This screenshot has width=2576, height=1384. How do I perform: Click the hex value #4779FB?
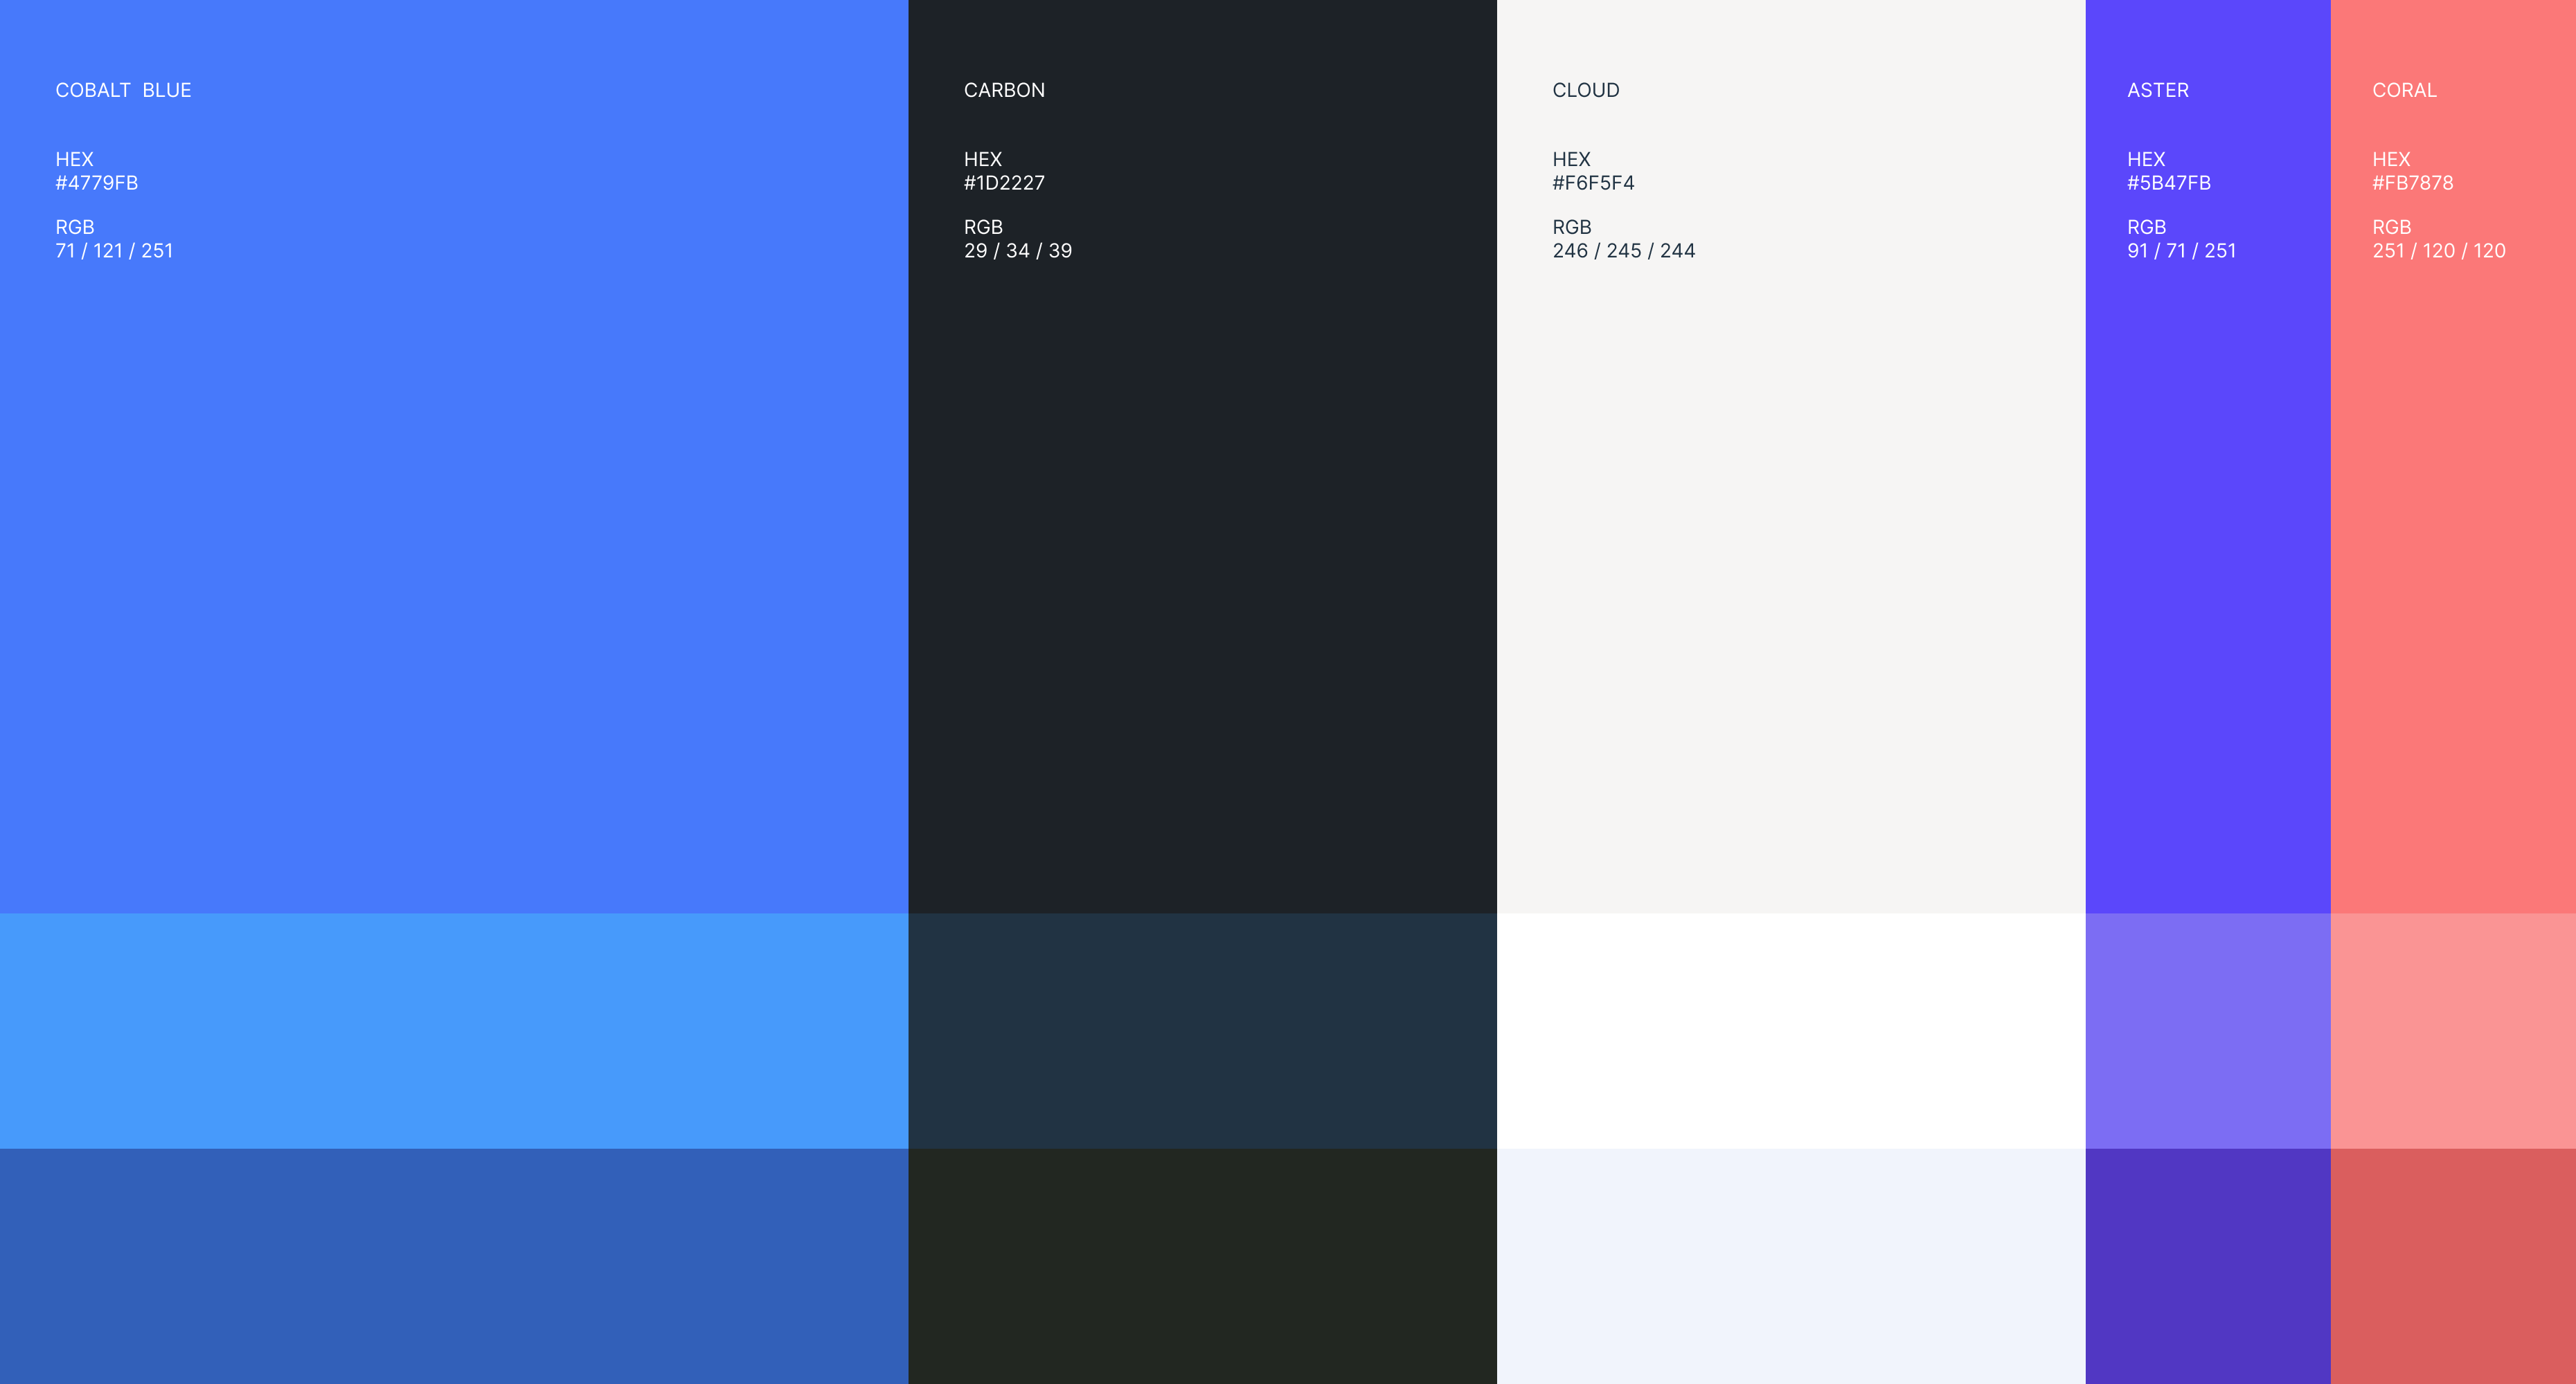point(97,183)
